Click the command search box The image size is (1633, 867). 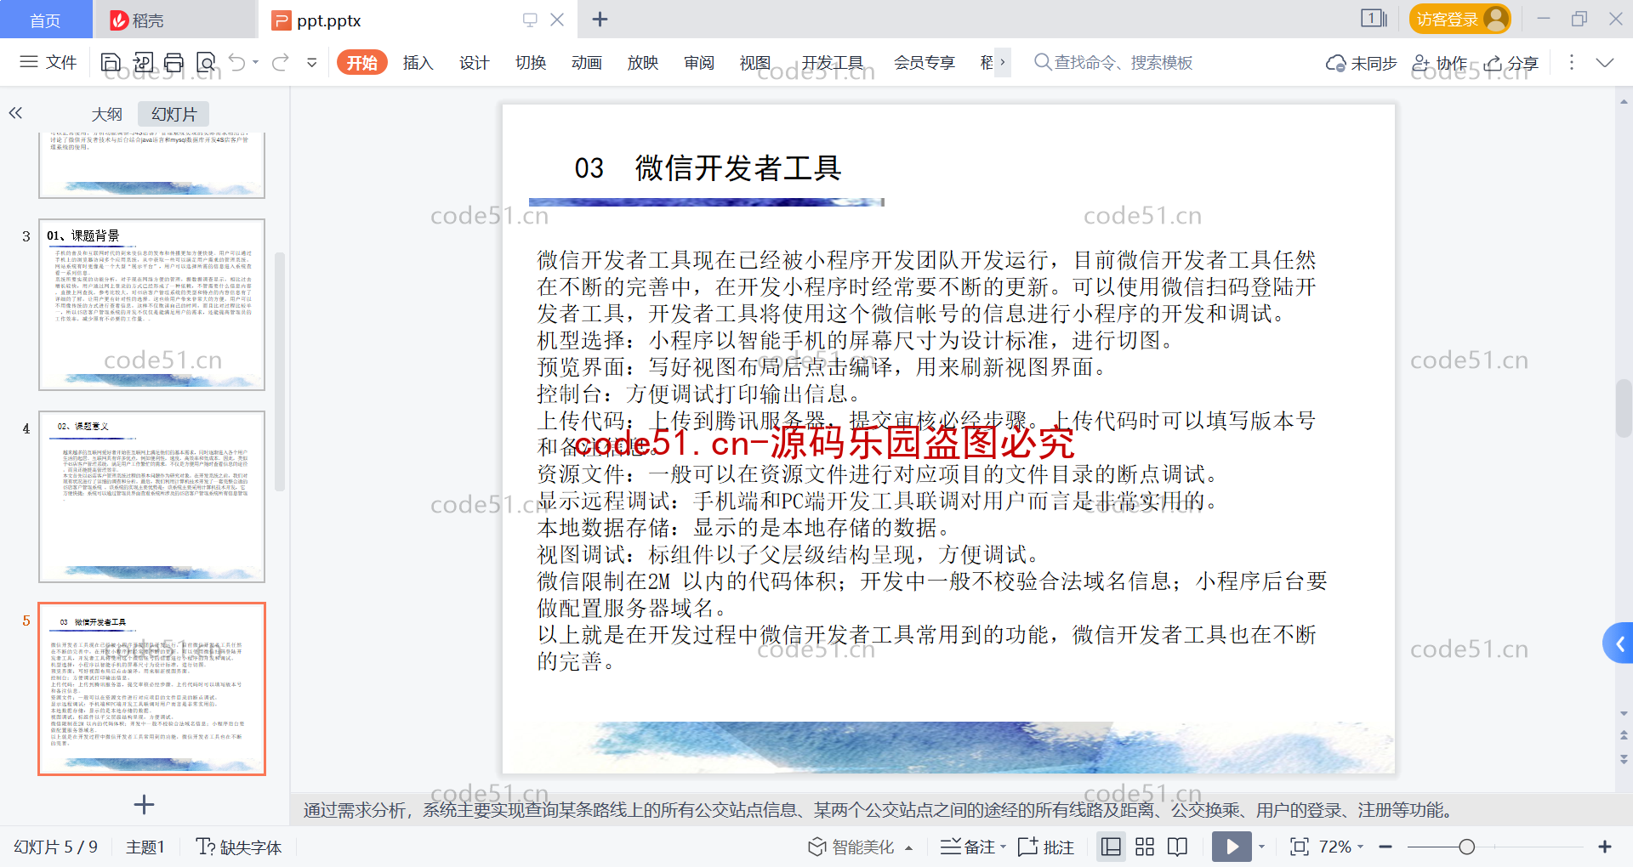(x=1114, y=62)
